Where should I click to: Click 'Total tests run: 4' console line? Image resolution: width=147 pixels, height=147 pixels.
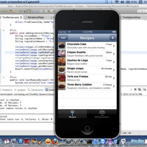(26, 119)
